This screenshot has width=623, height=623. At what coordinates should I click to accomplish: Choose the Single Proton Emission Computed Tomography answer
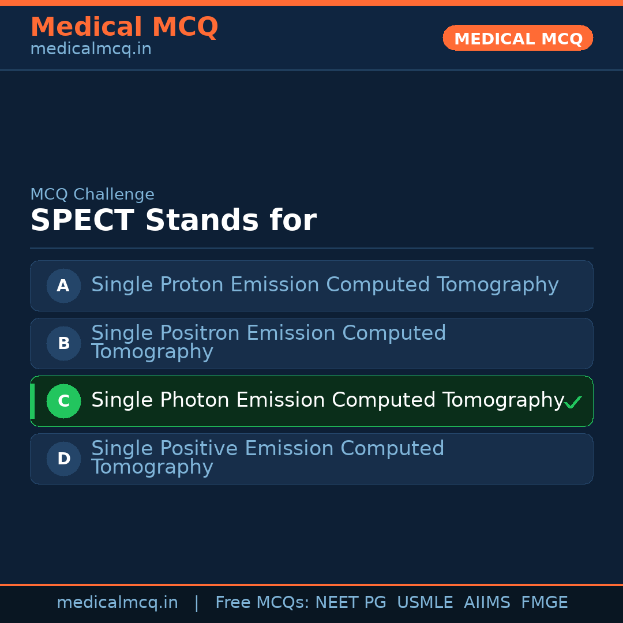325,285
